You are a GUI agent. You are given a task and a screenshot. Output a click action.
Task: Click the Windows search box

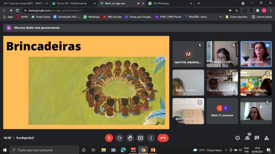pyautogui.click(x=45, y=150)
